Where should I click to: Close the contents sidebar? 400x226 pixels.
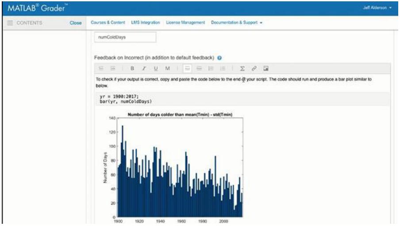[75, 23]
